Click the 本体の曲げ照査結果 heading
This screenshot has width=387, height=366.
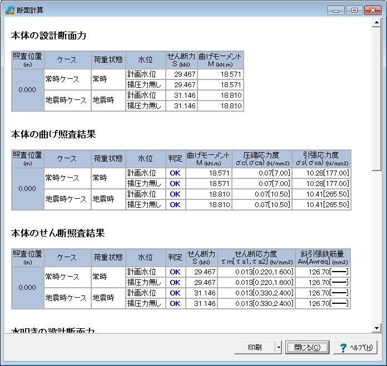tap(53, 134)
